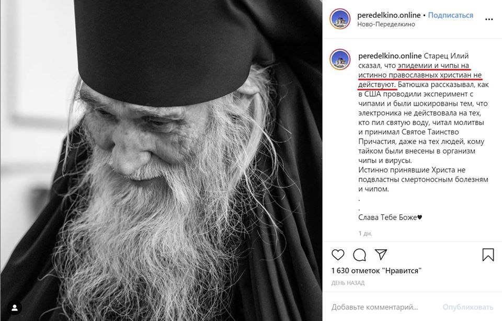
Task: Open peredelkino.online username in the caption
Action: pyautogui.click(x=390, y=56)
